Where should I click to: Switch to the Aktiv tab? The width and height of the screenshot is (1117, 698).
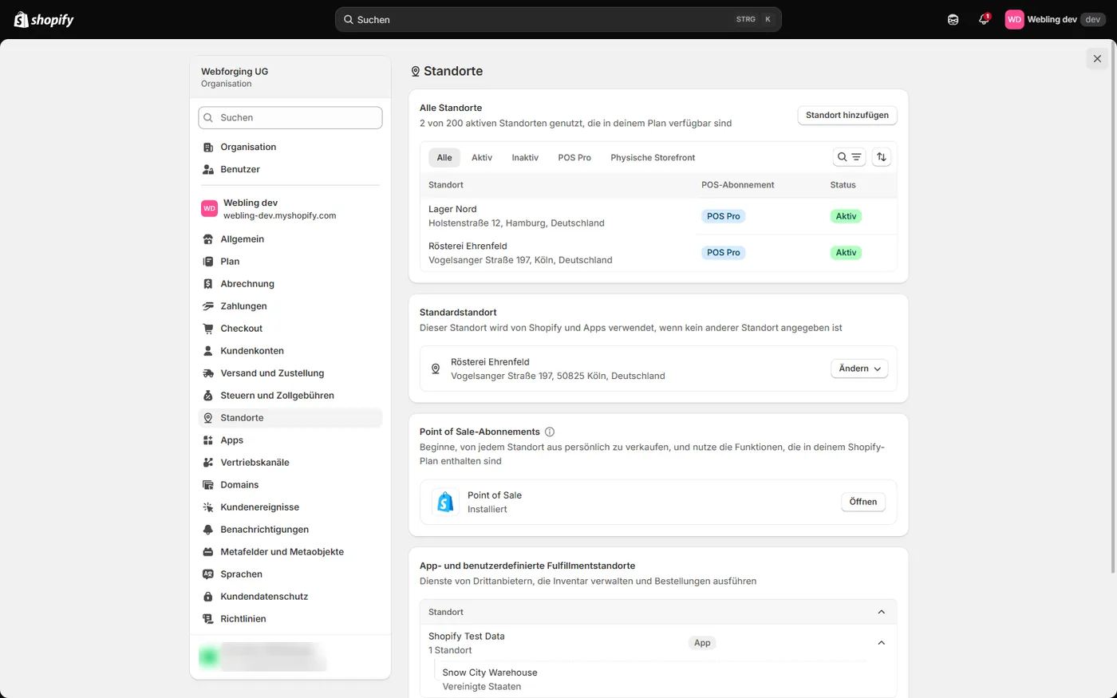pos(482,157)
